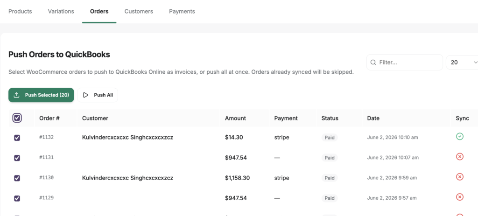Viewport: 478px width, 216px height.
Task: Click the play icon in Push All
Action: [86, 95]
